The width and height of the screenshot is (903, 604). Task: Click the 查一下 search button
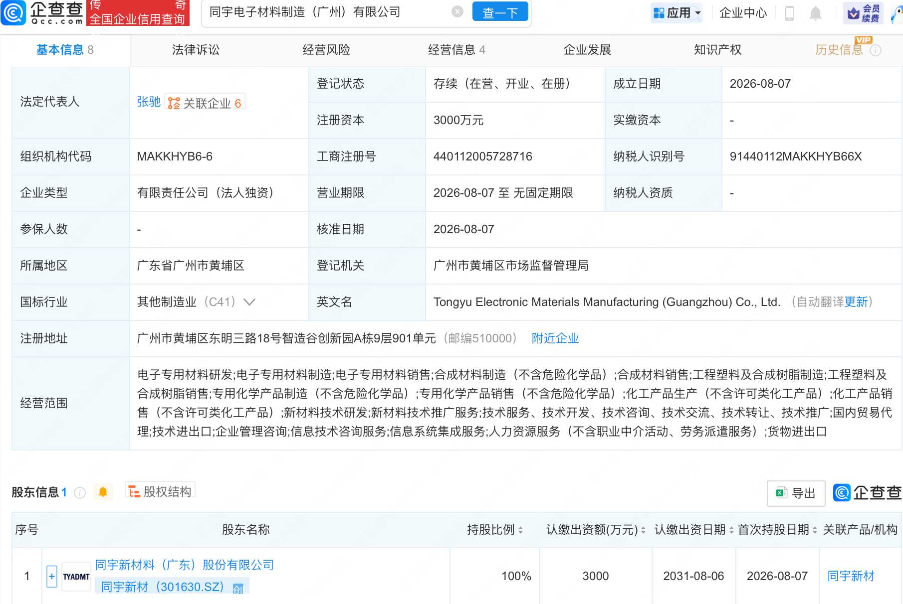pyautogui.click(x=500, y=12)
